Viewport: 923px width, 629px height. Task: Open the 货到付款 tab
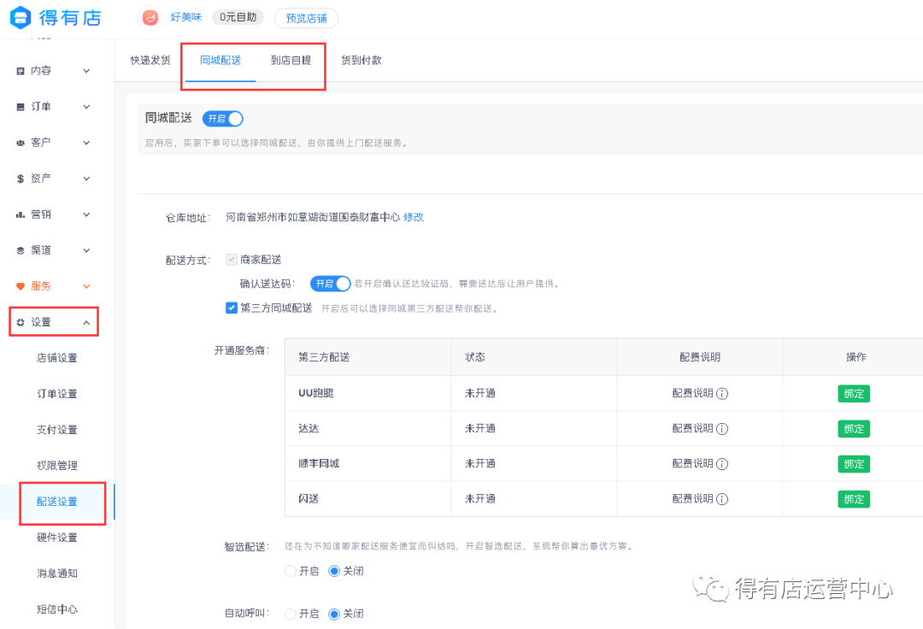pos(361,61)
